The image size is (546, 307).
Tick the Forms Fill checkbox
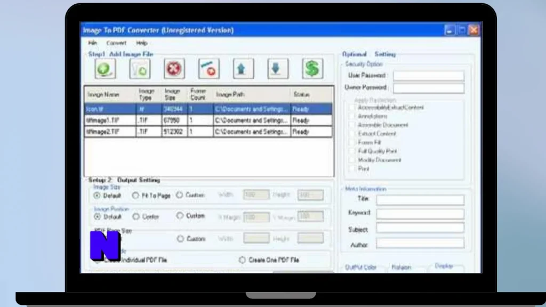tap(352, 142)
